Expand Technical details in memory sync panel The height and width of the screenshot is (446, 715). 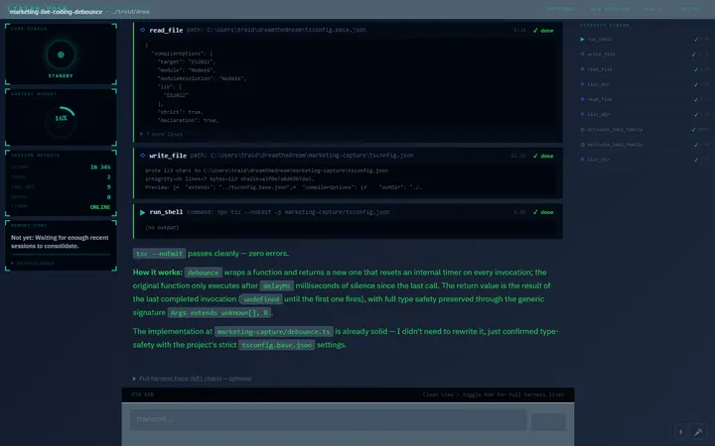(x=33, y=263)
